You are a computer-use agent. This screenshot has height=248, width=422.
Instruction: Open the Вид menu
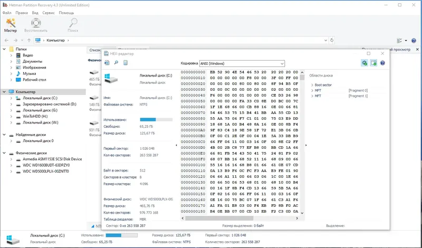(x=35, y=13)
